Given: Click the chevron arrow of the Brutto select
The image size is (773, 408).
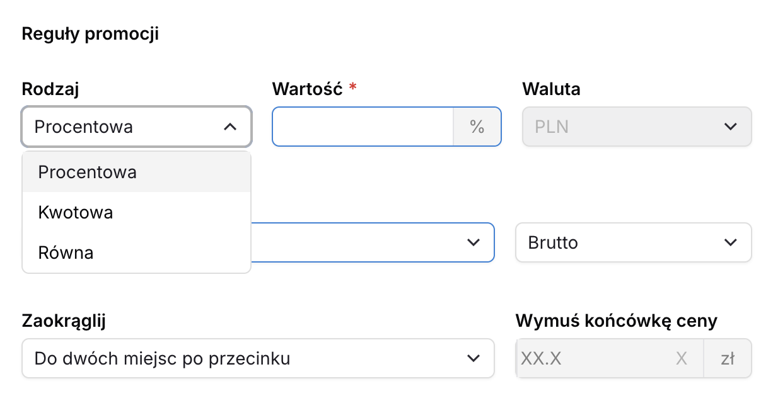Looking at the screenshot, I should coord(730,242).
